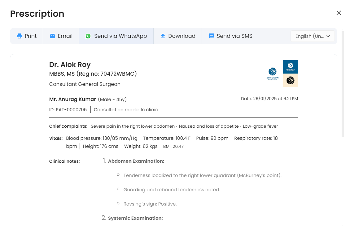Click the beige logo tile with black circle
The height and width of the screenshot is (230, 350).
coord(290,81)
